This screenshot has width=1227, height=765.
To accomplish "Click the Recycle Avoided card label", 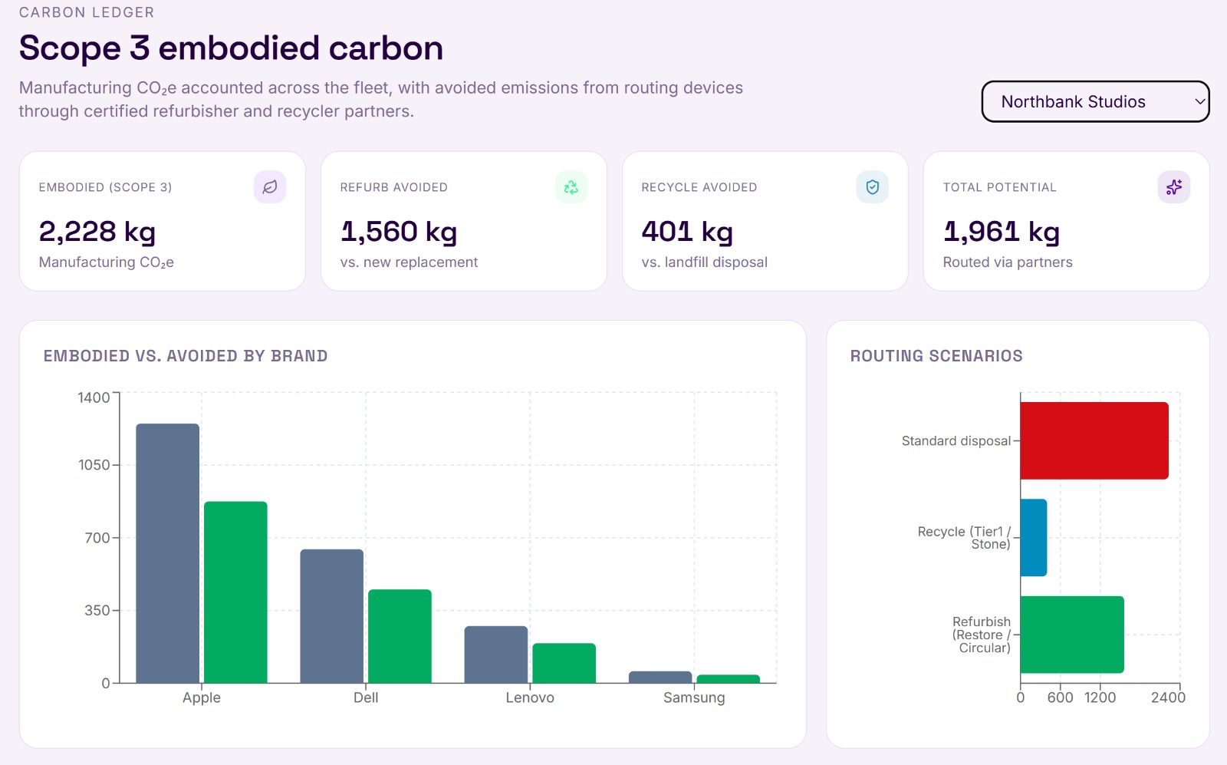I will [699, 187].
